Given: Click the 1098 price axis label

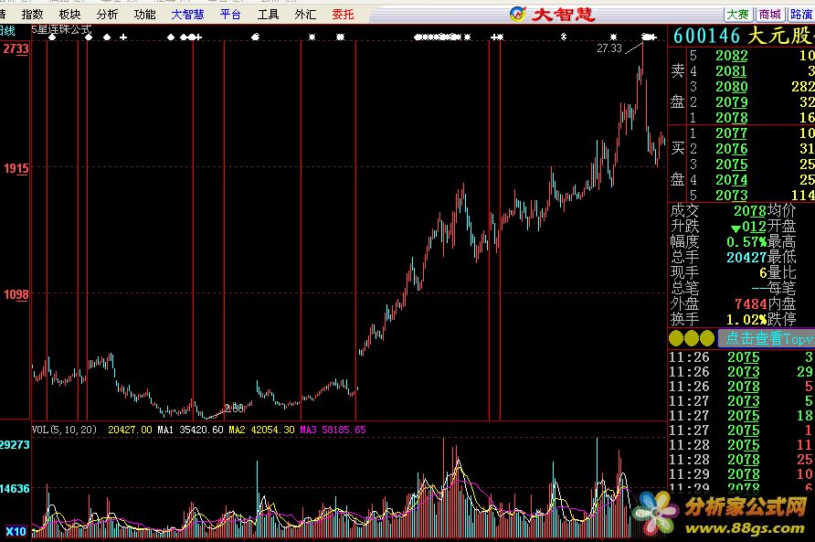Looking at the screenshot, I should click(x=16, y=295).
